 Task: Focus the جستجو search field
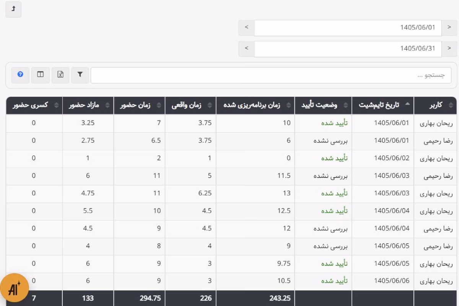[x=271, y=75]
